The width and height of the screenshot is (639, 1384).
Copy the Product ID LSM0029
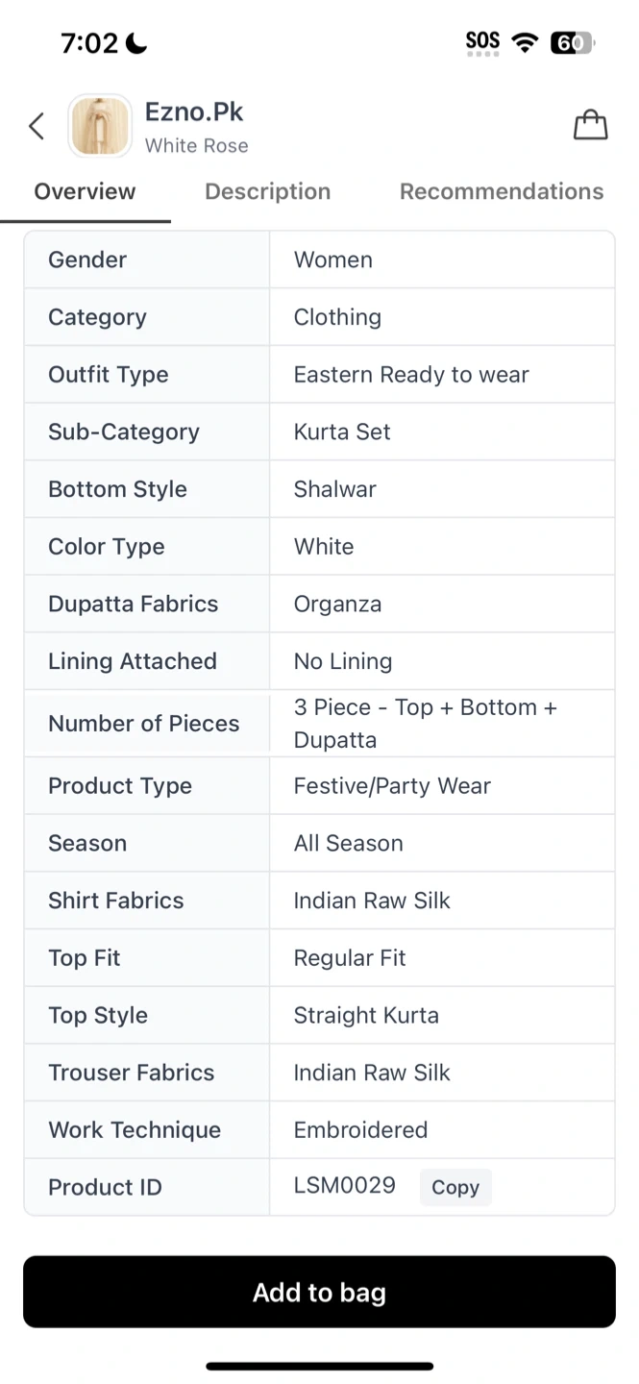click(x=455, y=1187)
